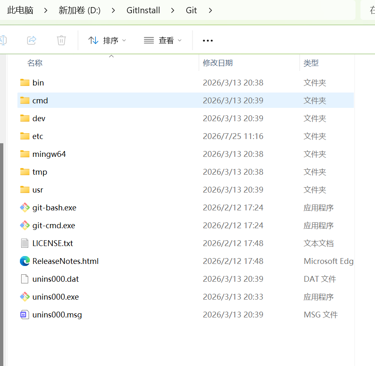Navigate to GitInstall breadcrumb
The image size is (375, 366).
pos(143,10)
